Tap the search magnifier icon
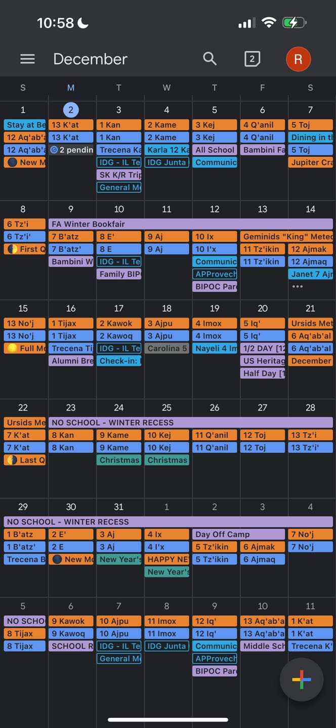Viewport: 336px width, 728px height. [209, 59]
